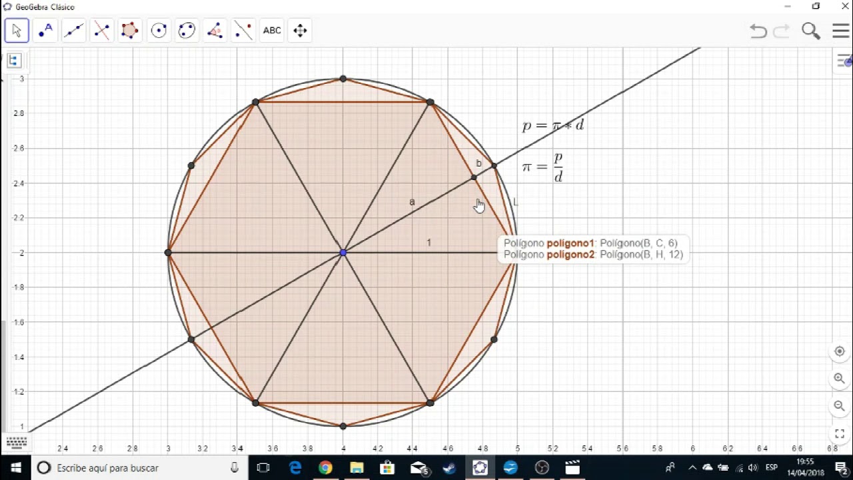Image resolution: width=853 pixels, height=480 pixels.
Task: Select the Angle tool
Action: click(x=215, y=30)
